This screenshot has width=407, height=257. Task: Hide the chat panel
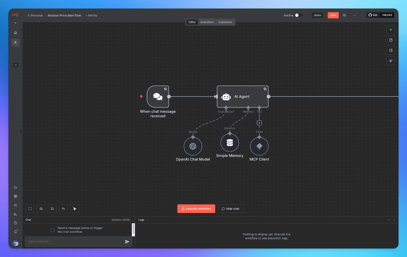(230, 209)
